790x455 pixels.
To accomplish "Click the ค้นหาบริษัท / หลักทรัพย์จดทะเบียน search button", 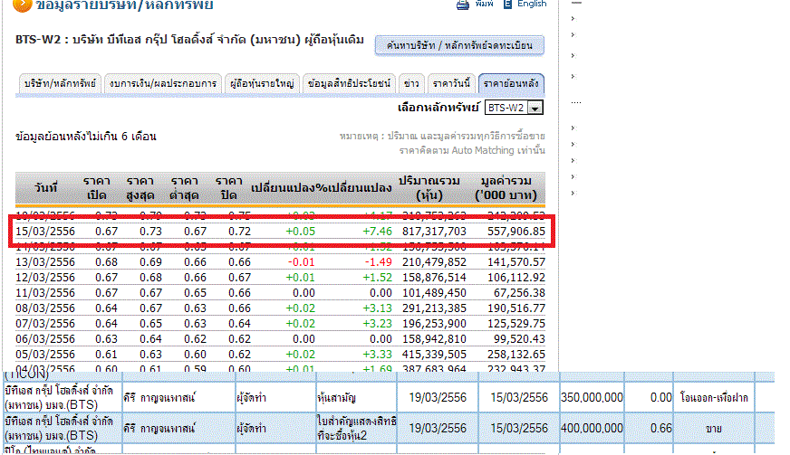I will [x=459, y=45].
